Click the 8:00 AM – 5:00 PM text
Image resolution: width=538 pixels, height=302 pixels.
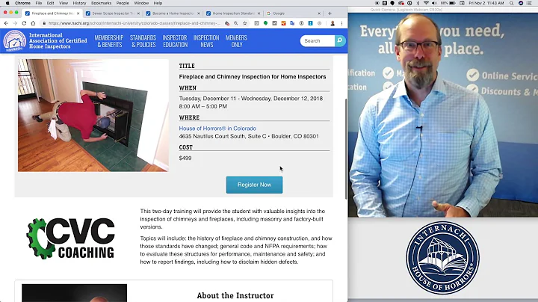pyautogui.click(x=202, y=106)
